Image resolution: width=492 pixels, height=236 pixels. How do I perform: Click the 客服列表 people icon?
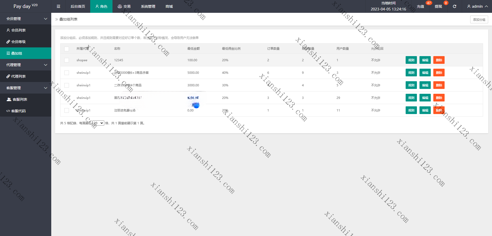9,99
